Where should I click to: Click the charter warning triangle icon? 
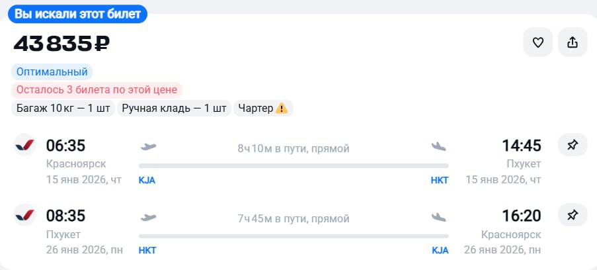point(282,109)
